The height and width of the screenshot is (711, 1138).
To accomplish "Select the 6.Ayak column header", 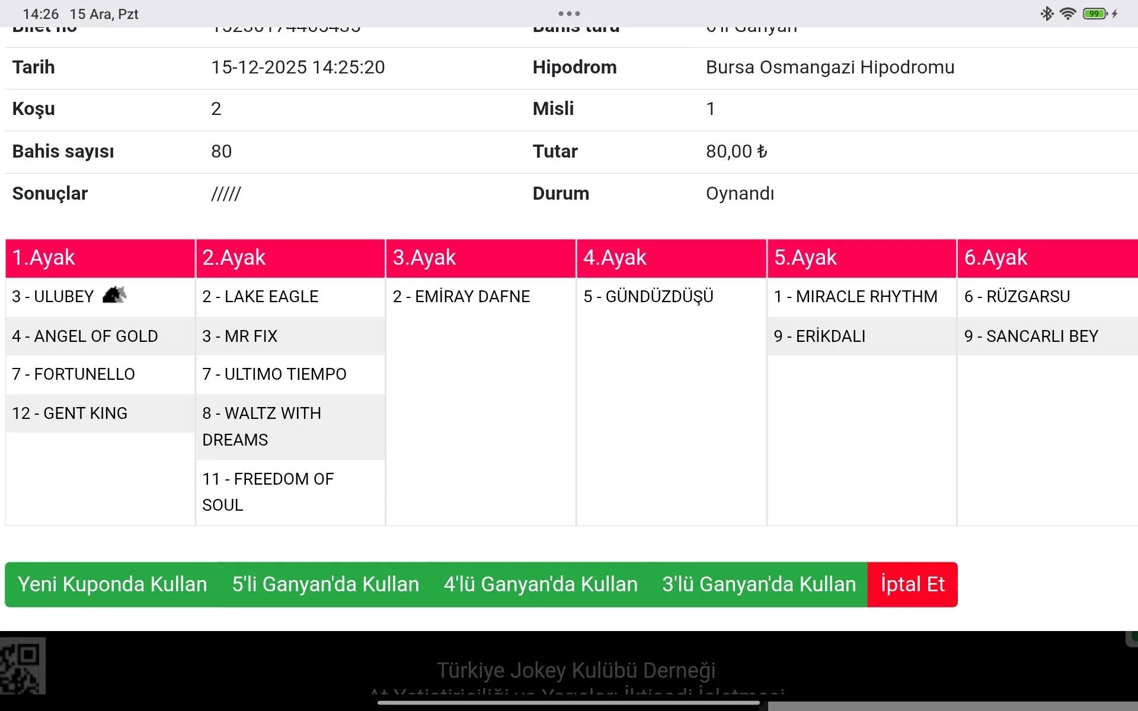I will pos(1047,258).
